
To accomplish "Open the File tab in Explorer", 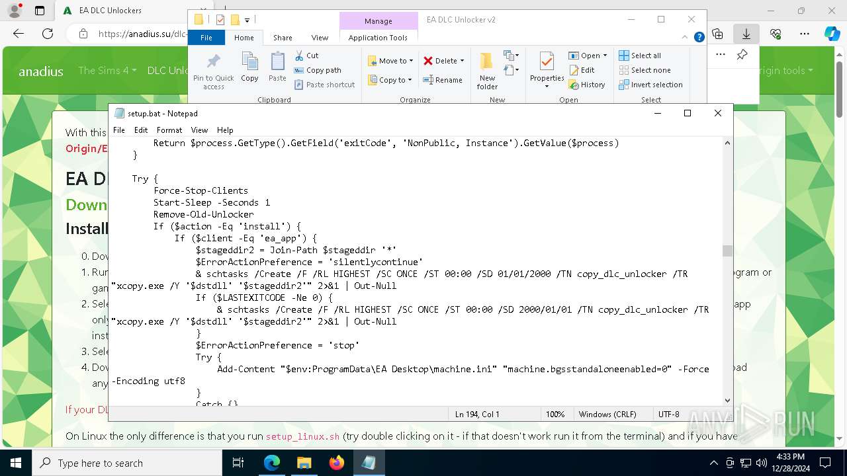I will pos(206,38).
